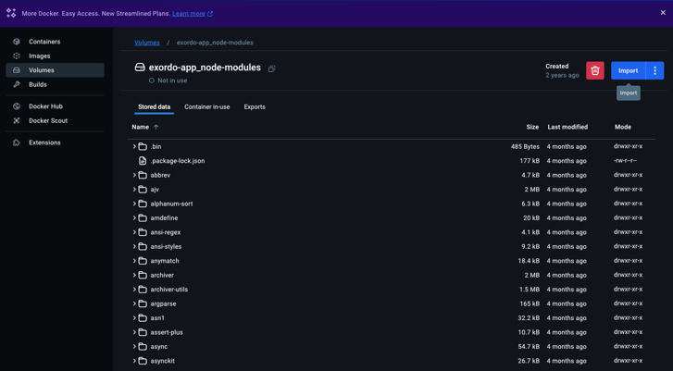Expand the amdefine chevron

(134, 218)
